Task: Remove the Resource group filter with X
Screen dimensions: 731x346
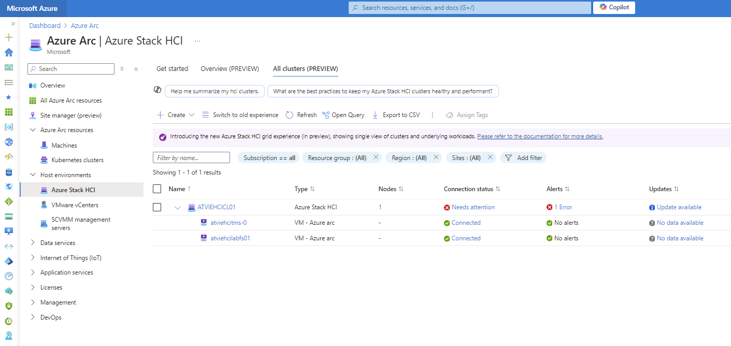Action: point(376,157)
